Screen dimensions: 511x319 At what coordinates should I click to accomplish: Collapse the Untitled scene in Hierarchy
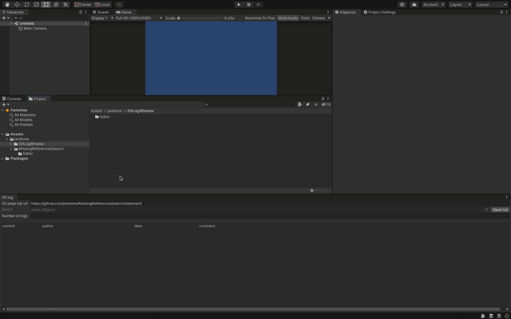[12, 23]
